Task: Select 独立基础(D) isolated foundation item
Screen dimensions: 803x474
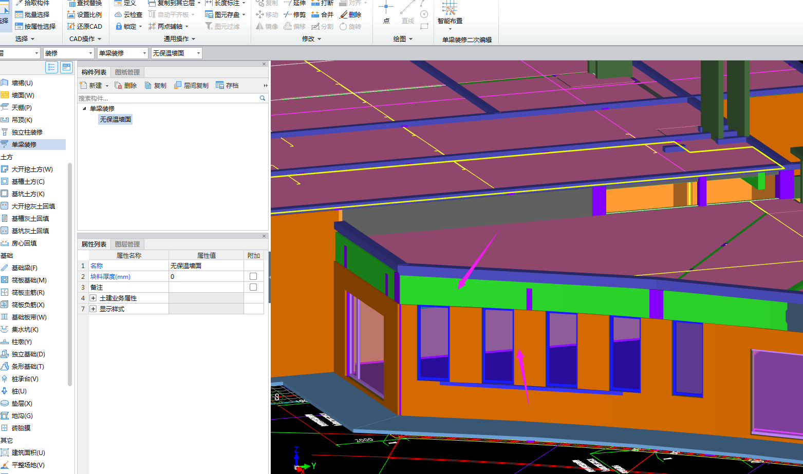Action: pyautogui.click(x=24, y=354)
